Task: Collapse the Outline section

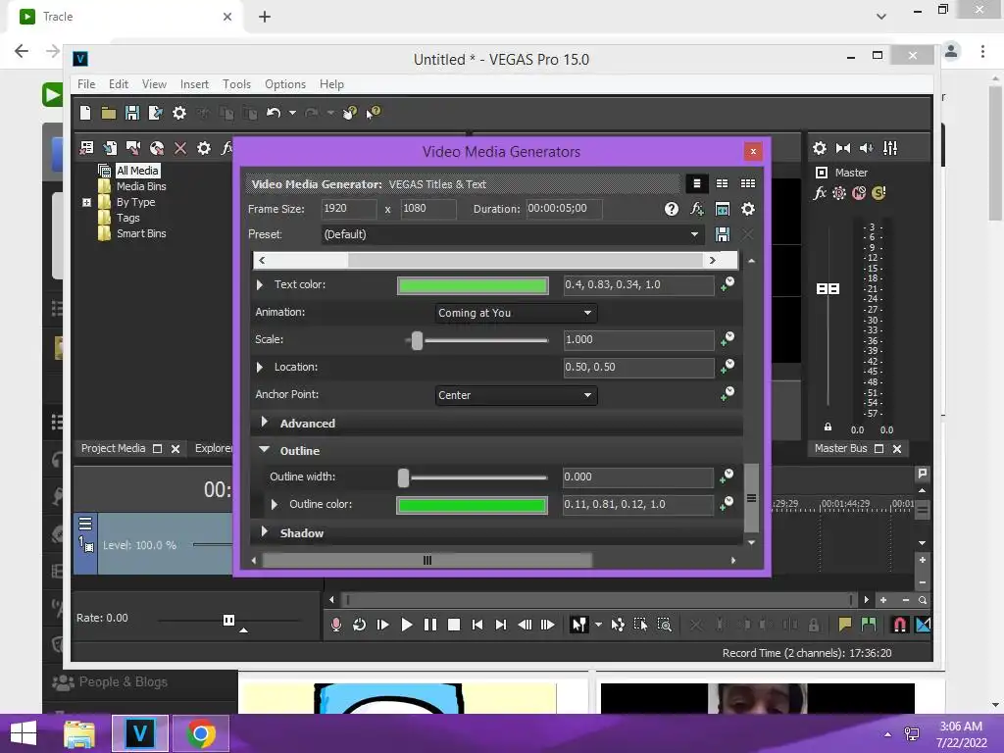Action: click(x=264, y=450)
